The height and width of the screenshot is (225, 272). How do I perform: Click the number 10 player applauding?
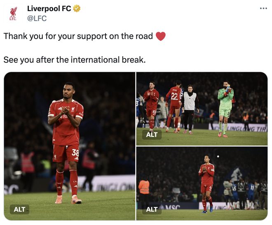[x=151, y=106]
